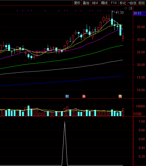This screenshot has width=146, height=166.
Task: Add stock via +自选 button
Action: 132,3
